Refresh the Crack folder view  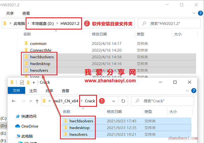coord(123,101)
